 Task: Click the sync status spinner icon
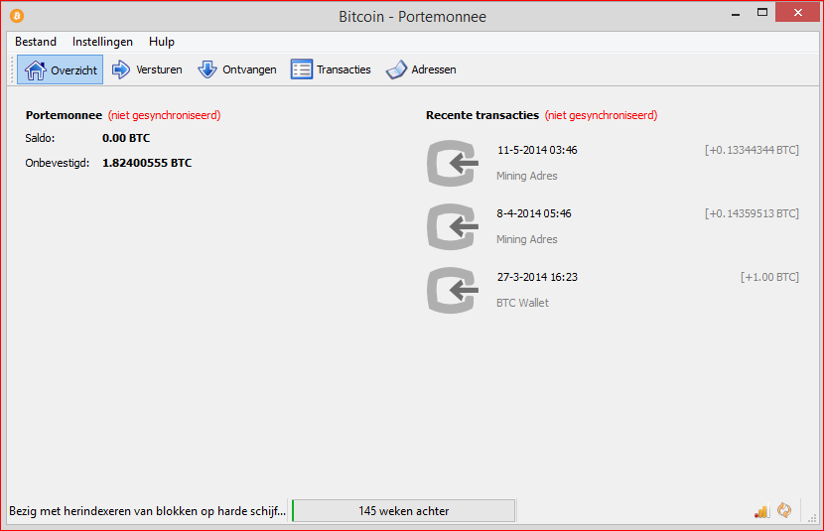point(784,510)
